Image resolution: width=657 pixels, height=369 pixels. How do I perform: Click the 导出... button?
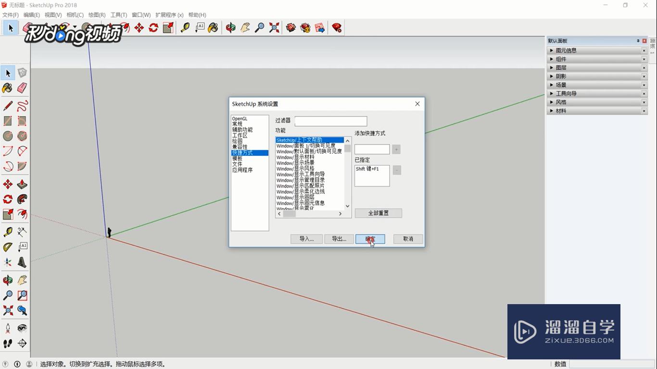[x=339, y=239]
